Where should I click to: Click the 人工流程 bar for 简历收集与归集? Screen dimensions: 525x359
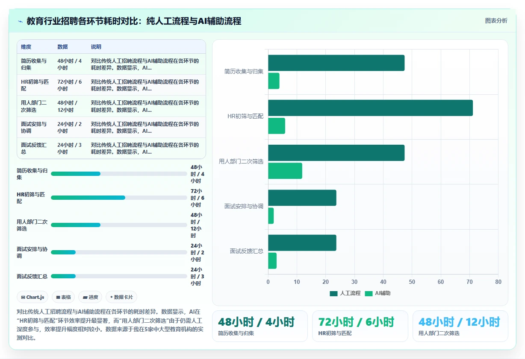[x=336, y=63]
